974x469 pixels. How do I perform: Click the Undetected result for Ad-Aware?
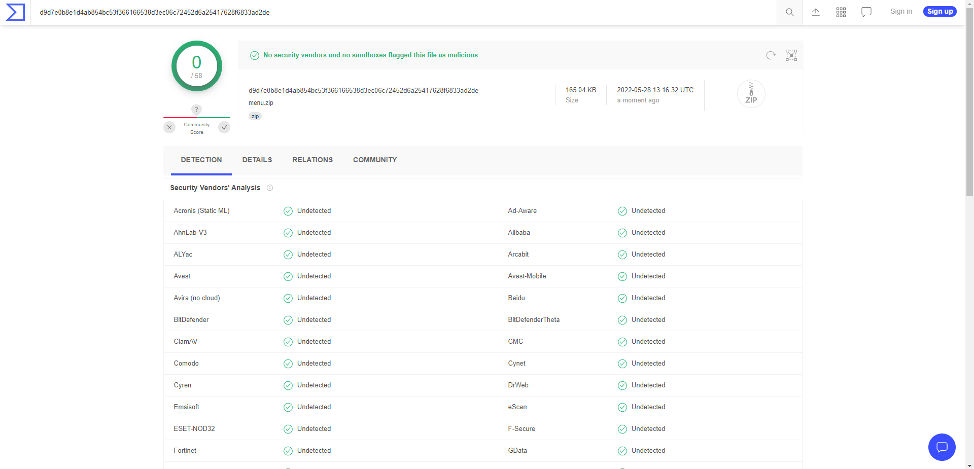[x=648, y=211]
